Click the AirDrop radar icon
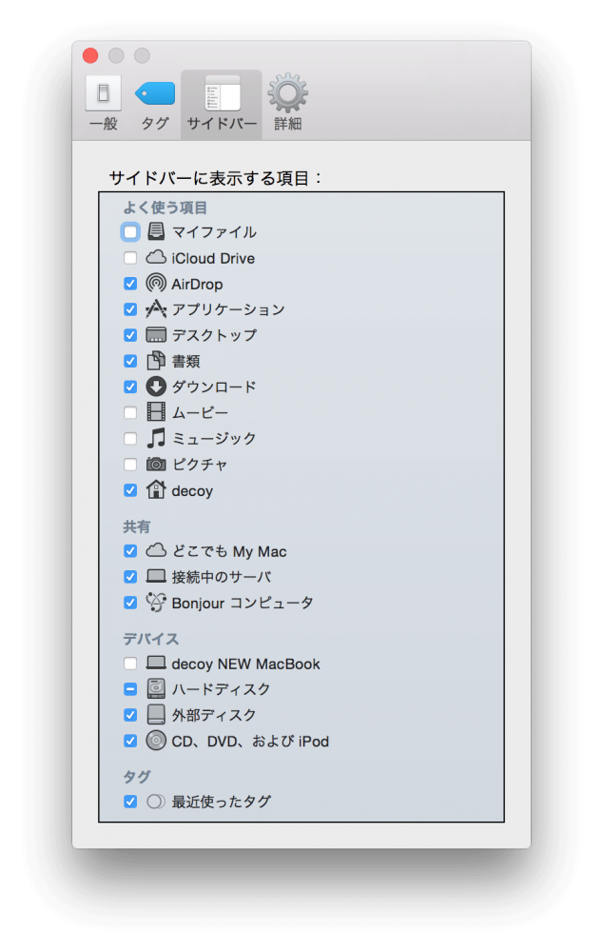The height and width of the screenshot is (952, 603). point(156,284)
